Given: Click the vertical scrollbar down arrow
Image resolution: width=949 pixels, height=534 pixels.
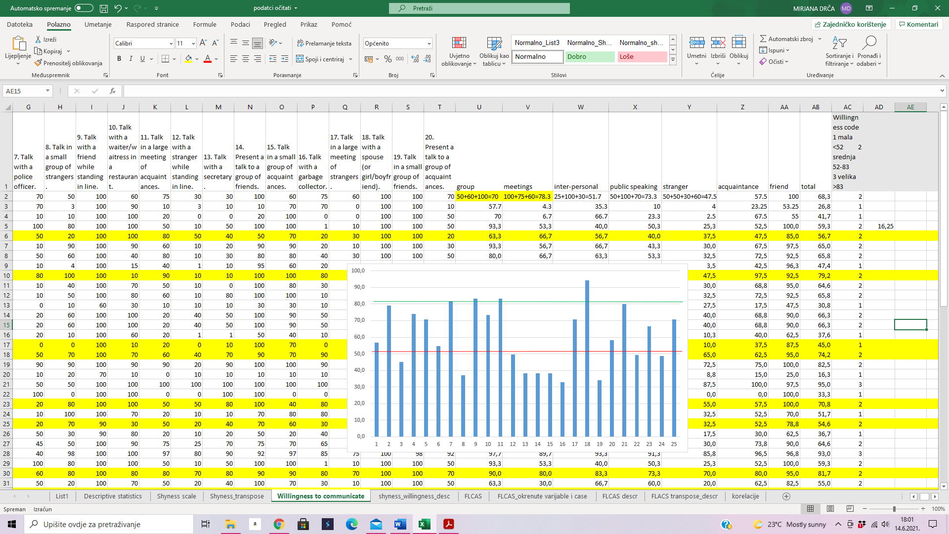Looking at the screenshot, I should point(943,486).
